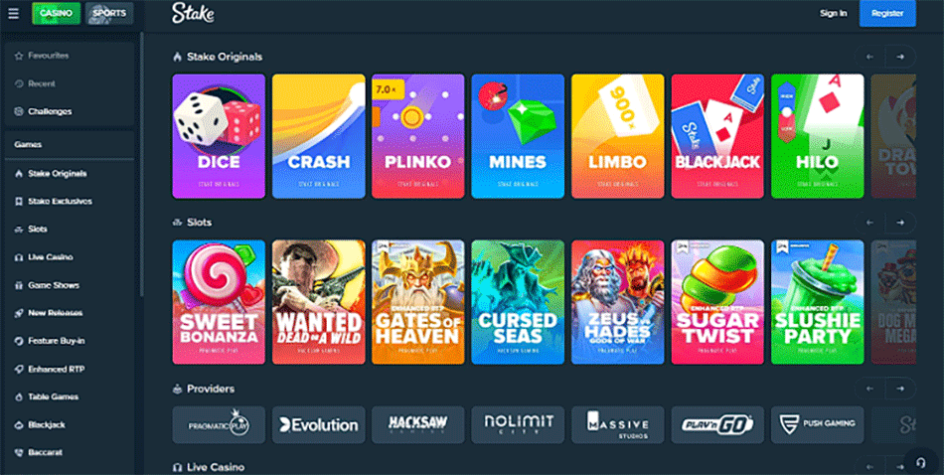The width and height of the screenshot is (944, 475).
Task: Open the Plinko game thumbnail
Action: click(x=417, y=136)
